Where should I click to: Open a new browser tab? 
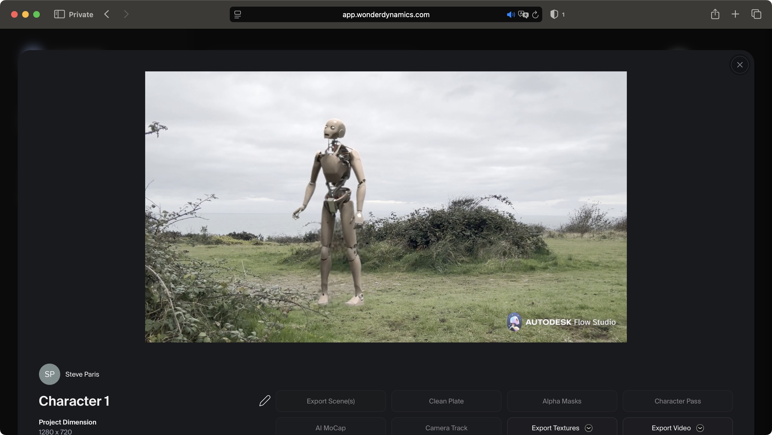(735, 14)
